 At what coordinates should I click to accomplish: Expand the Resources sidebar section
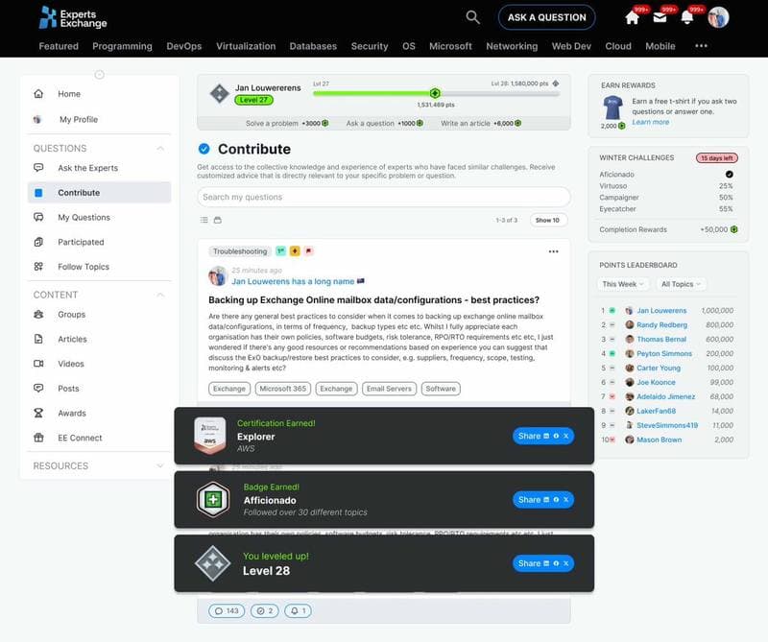pos(159,466)
